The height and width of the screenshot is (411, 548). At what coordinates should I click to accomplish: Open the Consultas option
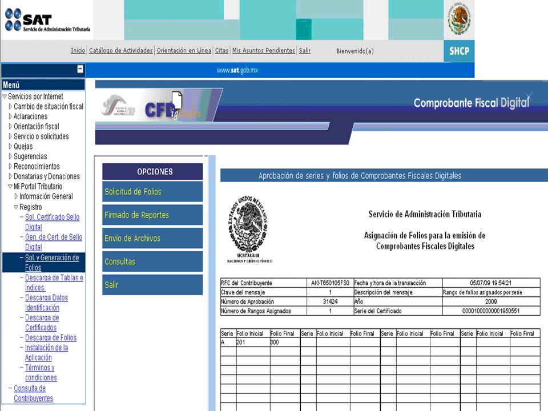[152, 261]
